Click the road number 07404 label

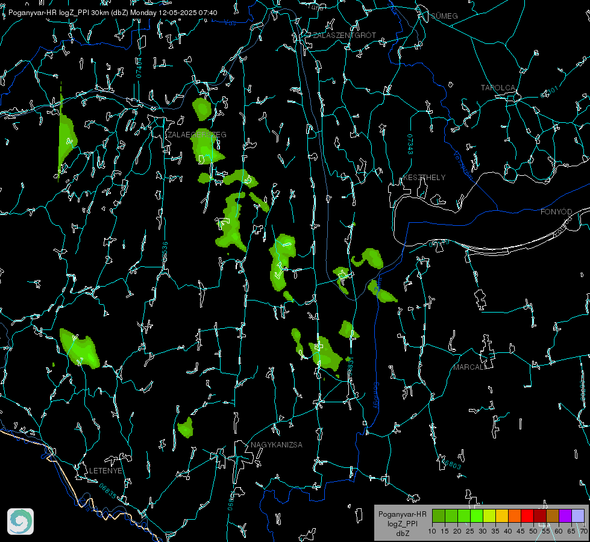pyautogui.click(x=139, y=67)
